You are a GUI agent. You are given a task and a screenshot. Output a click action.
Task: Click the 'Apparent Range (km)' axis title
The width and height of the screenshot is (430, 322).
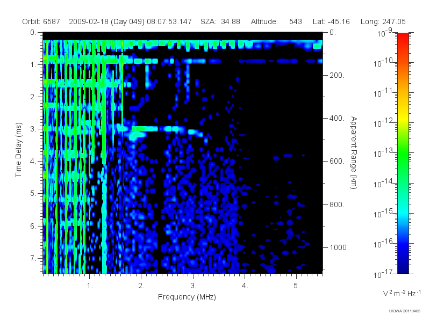[354, 152]
